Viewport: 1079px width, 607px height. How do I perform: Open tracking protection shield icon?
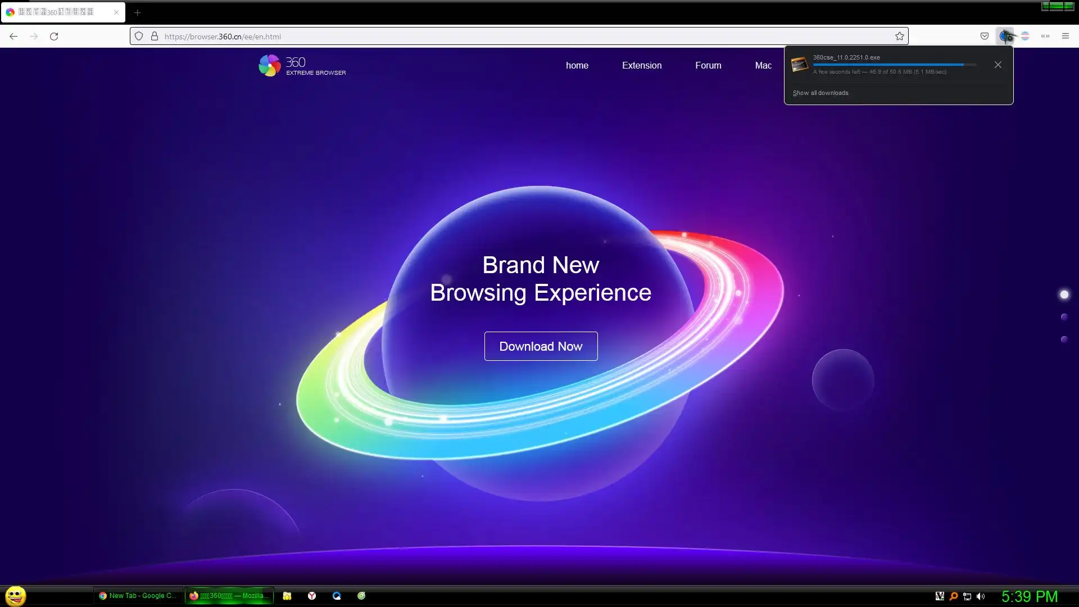pyautogui.click(x=139, y=36)
